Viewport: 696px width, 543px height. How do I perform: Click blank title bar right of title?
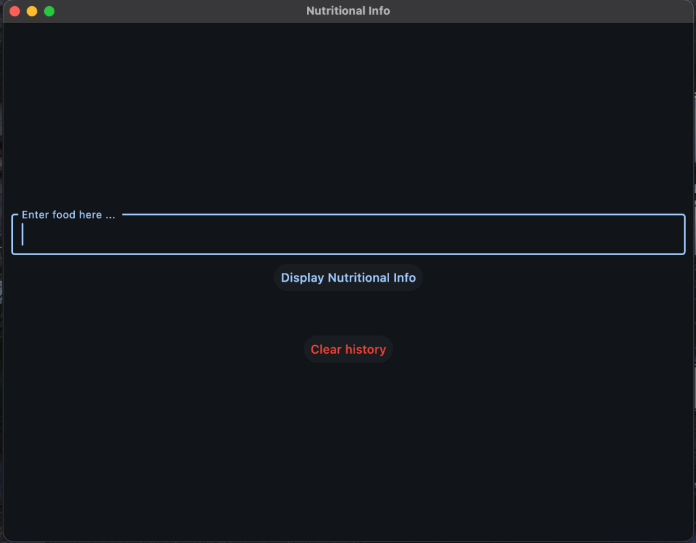coord(544,11)
